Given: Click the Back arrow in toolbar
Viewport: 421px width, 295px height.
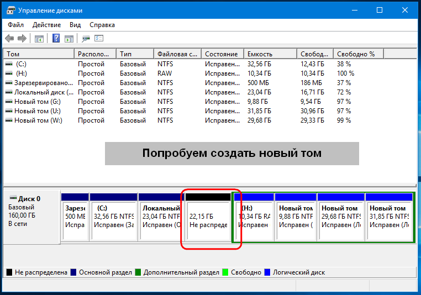Looking at the screenshot, I should click(9, 39).
